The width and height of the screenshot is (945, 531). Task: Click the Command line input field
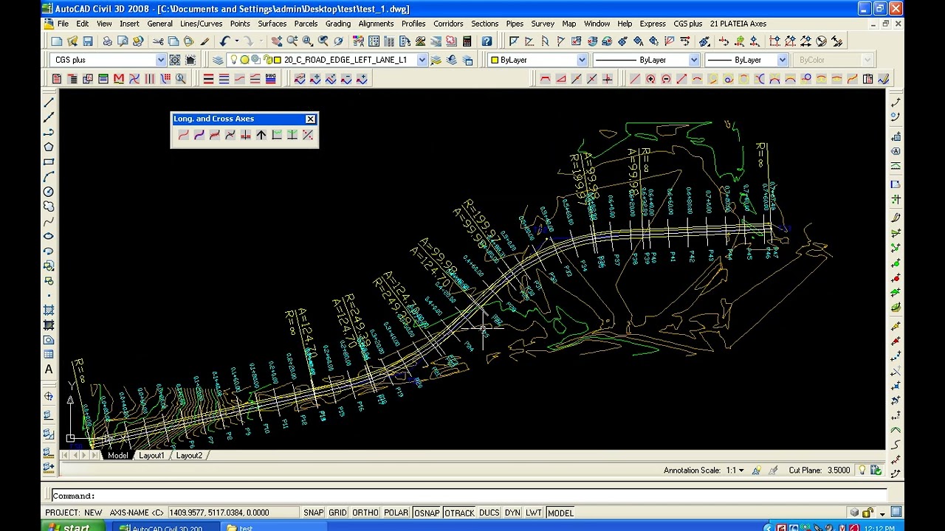469,496
